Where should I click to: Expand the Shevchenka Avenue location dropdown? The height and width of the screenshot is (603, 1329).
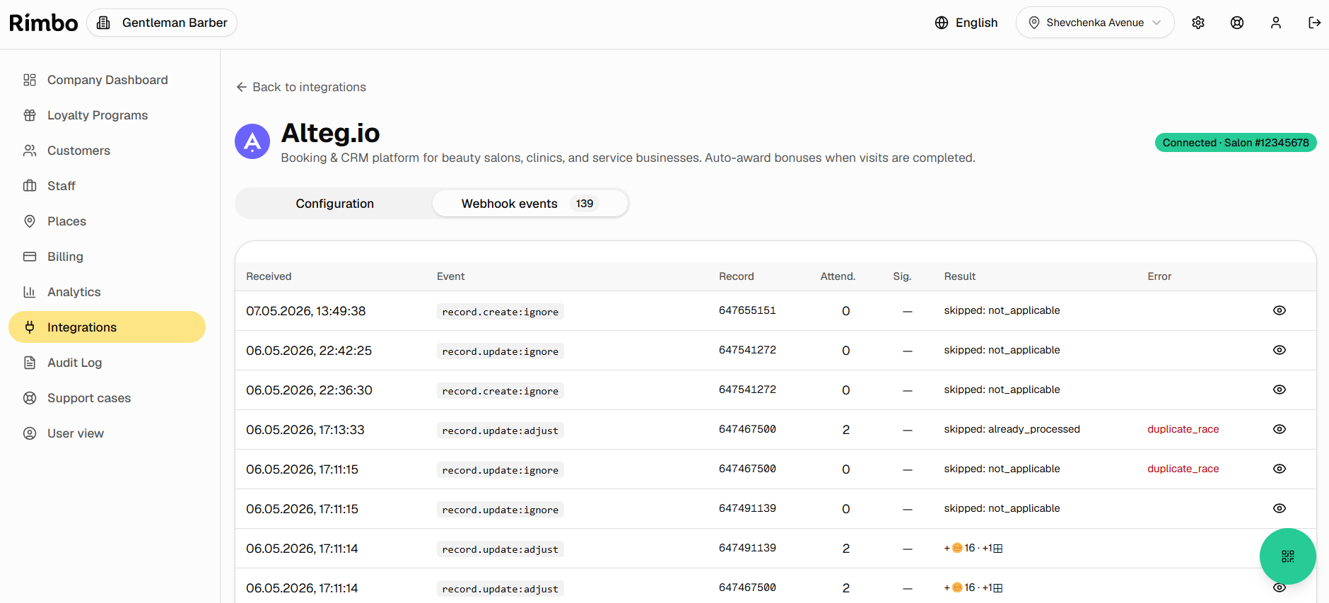pyautogui.click(x=1095, y=23)
